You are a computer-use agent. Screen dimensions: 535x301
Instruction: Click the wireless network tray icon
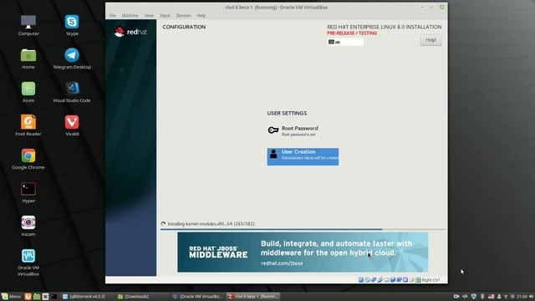pyautogui.click(x=506, y=297)
